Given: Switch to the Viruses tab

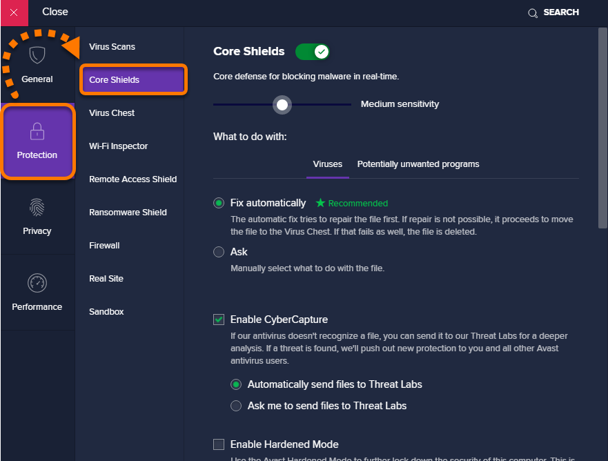Looking at the screenshot, I should [328, 164].
